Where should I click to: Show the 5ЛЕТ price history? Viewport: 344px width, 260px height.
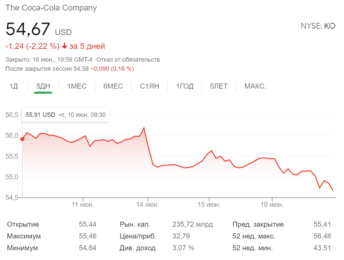pyautogui.click(x=219, y=86)
